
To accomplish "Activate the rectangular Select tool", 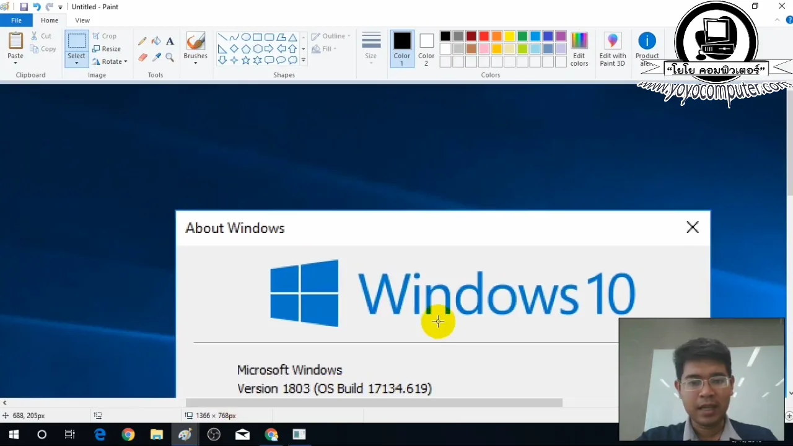I will (76, 42).
